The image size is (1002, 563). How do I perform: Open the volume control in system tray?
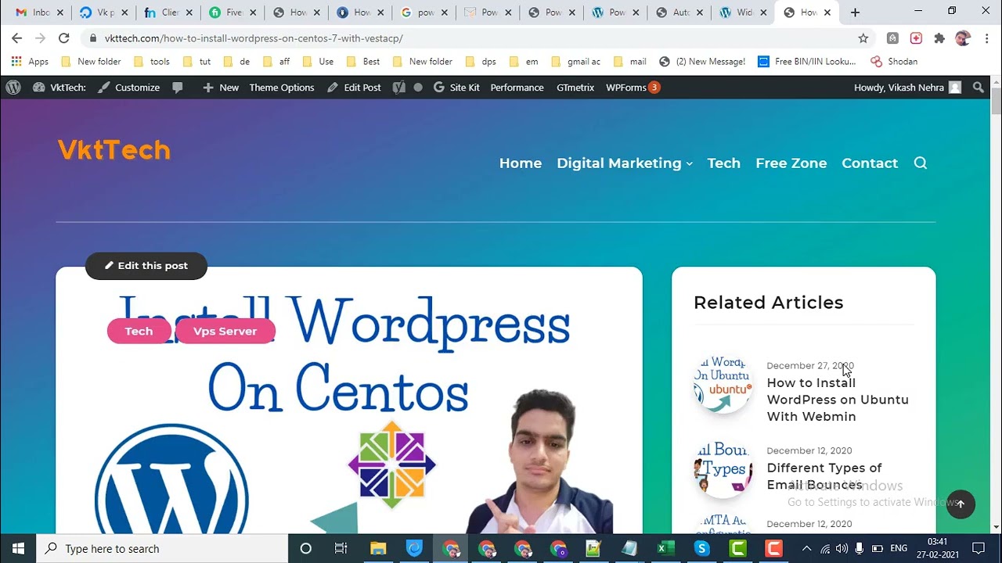coord(842,548)
